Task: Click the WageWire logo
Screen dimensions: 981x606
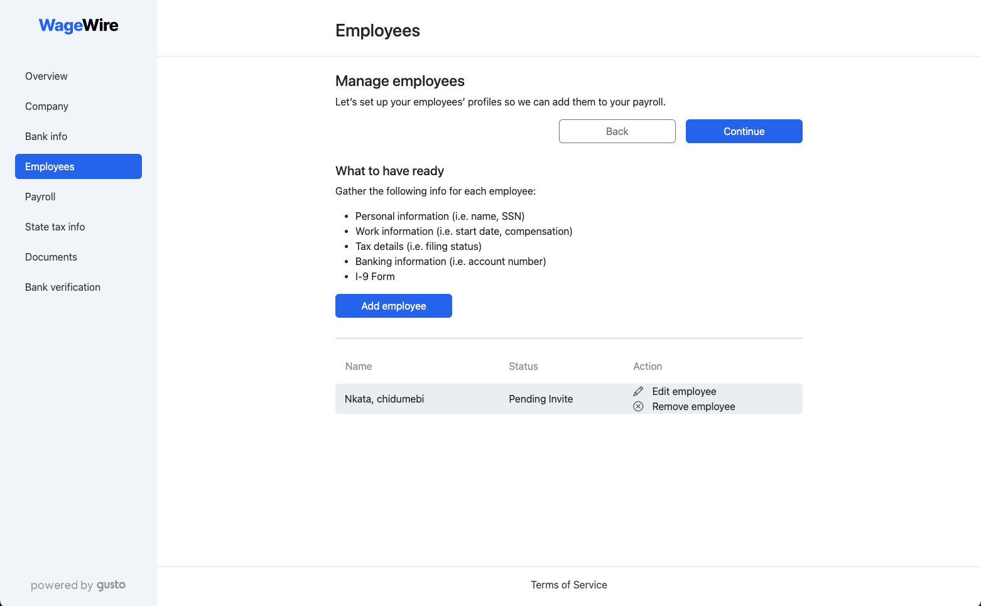Action: 79,25
